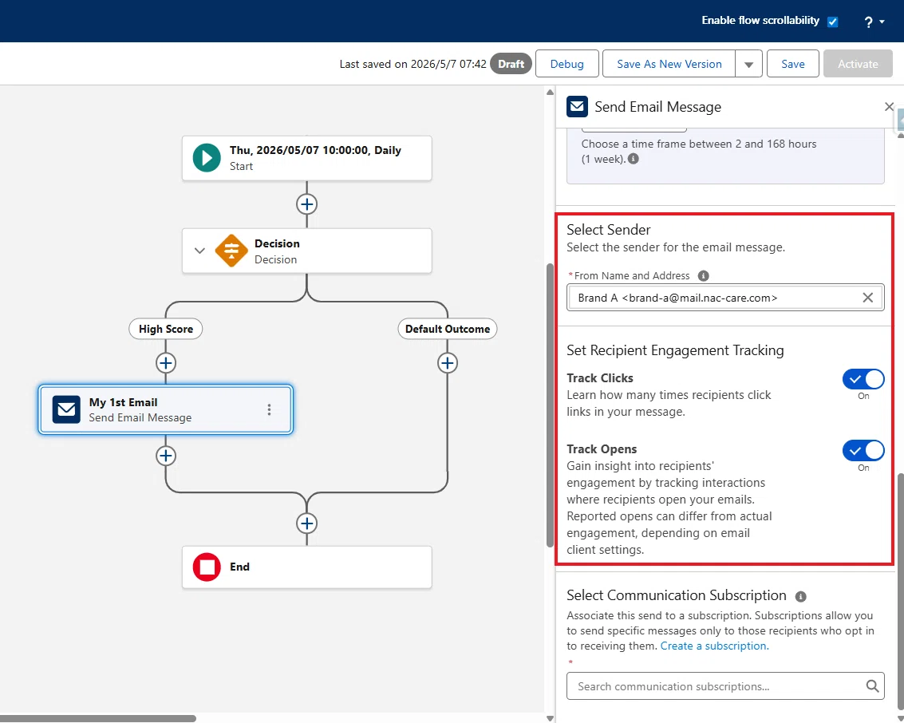Click 'Last saved on 2026/5/7 07:42' text

pos(413,64)
